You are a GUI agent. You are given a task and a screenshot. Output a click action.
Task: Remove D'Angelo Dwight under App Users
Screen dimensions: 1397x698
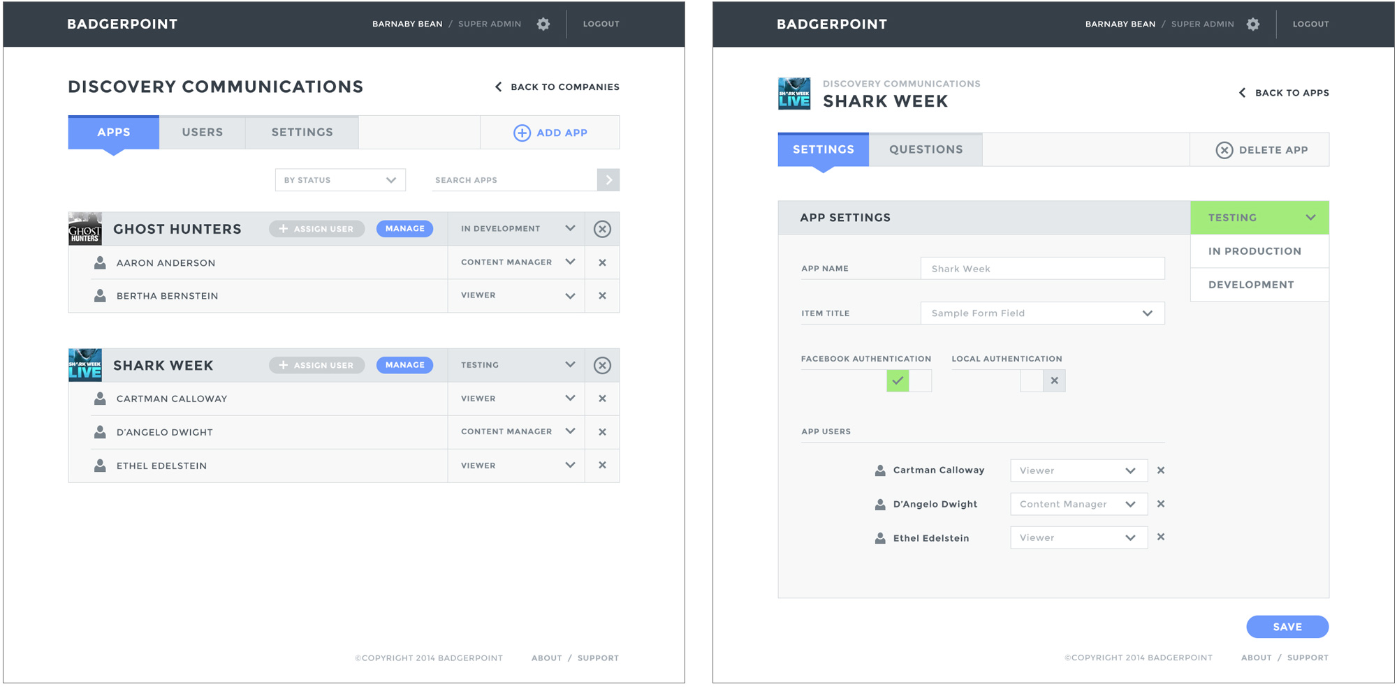(1161, 504)
